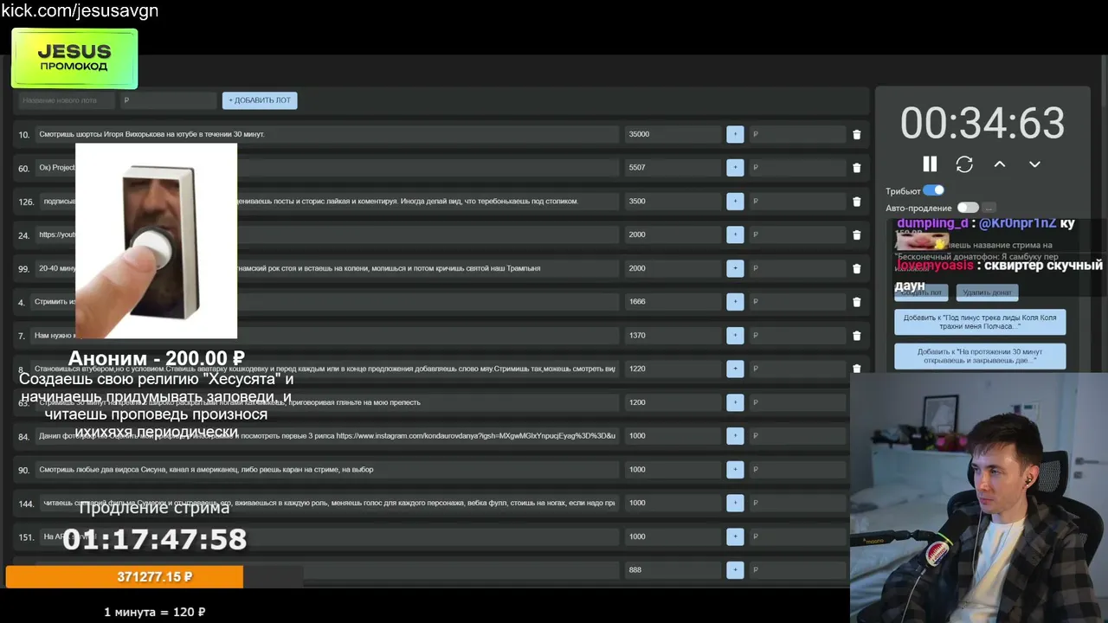Click plus button for lot 24
Screen dimensions: 1108x623
(x=735, y=234)
